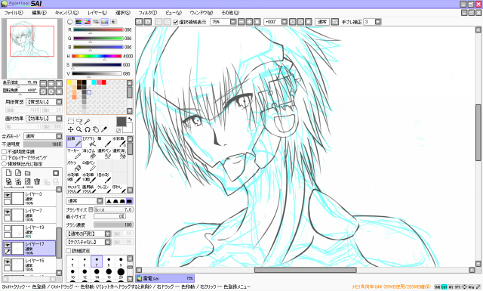Open the Edit (編集) menu
This screenshot has height=291, width=483.
[x=38, y=13]
